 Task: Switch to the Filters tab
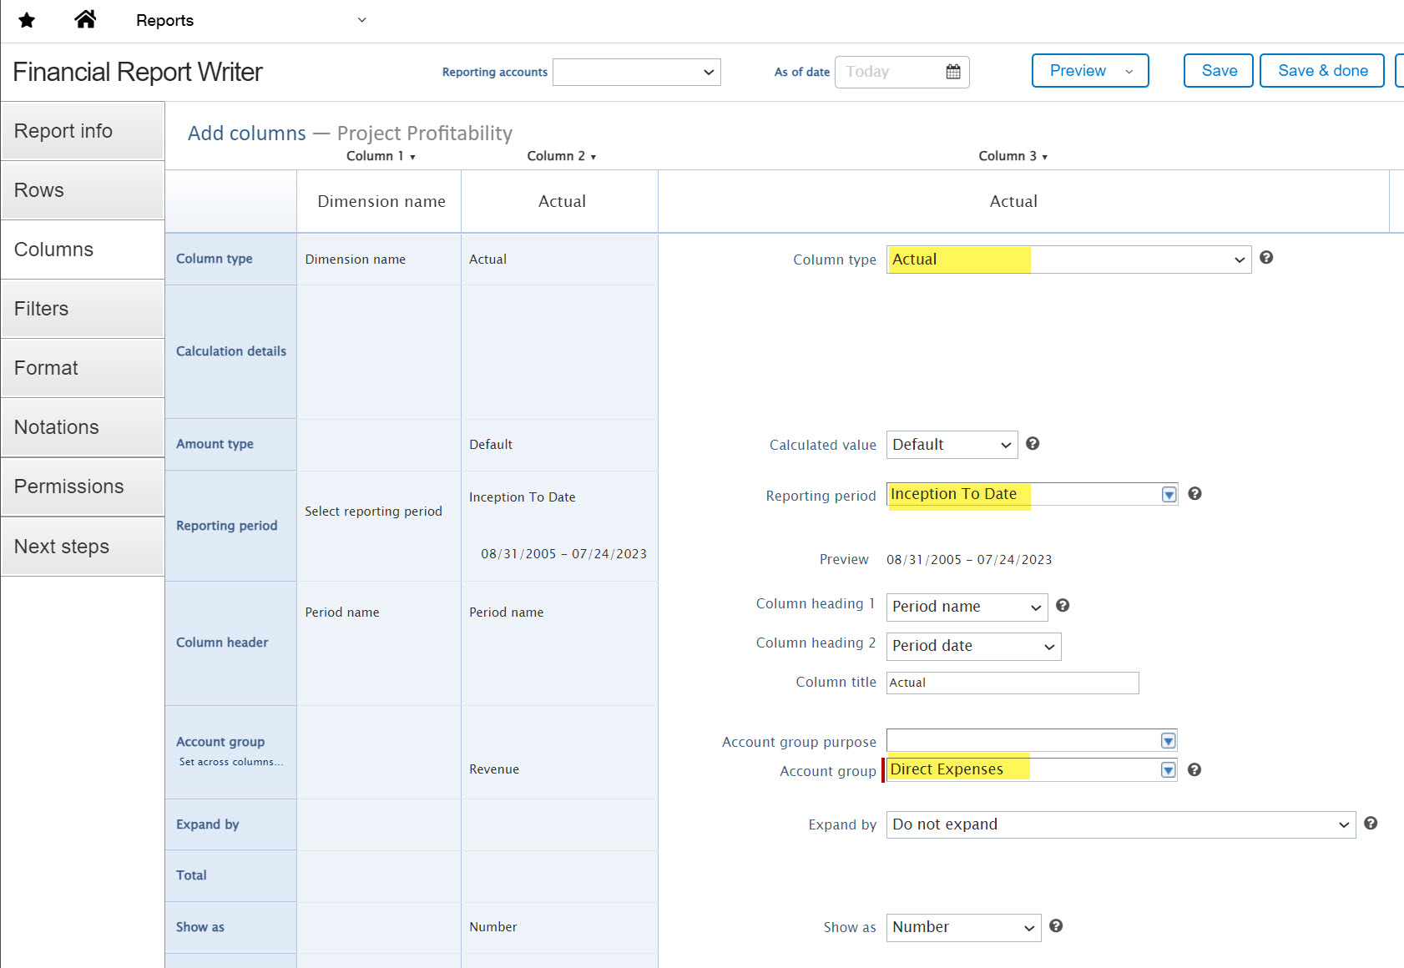83,309
